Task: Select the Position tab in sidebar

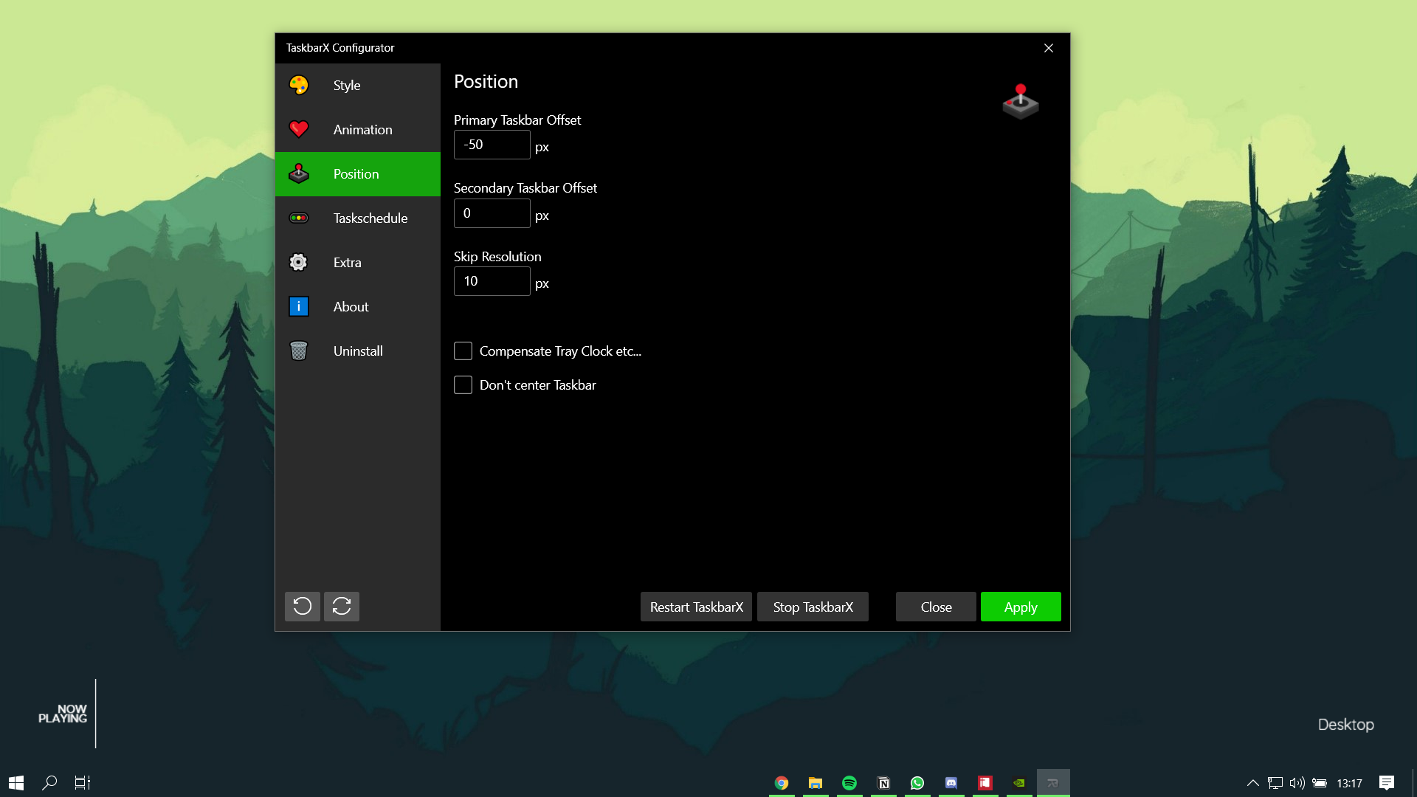Action: (x=358, y=174)
